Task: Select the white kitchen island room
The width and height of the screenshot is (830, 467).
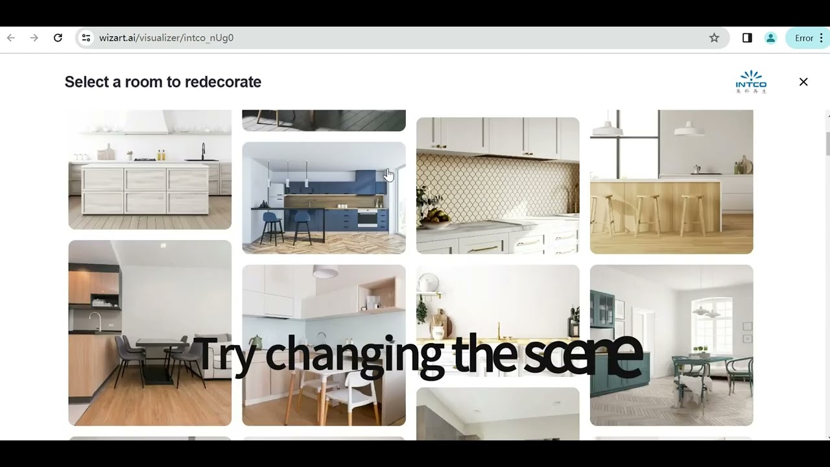Action: click(150, 169)
